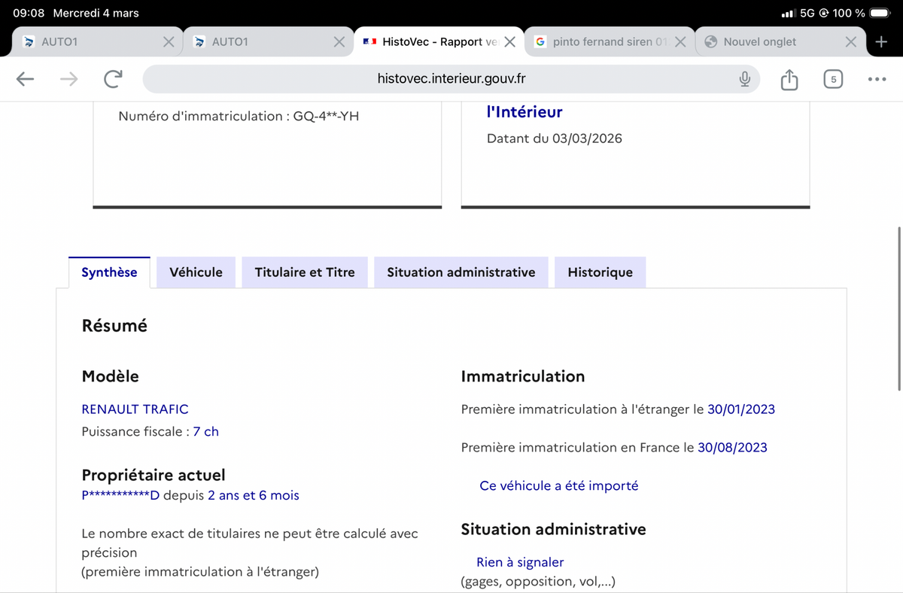This screenshot has width=903, height=593.
Task: Click the Datant du 03/03/2026 text
Action: (555, 138)
